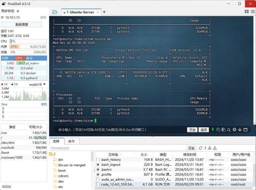Open terminal search with magnifier icon
The image size is (256, 190).
pos(229,130)
